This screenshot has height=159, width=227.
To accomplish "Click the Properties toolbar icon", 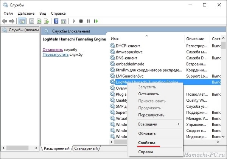I will (x=31, y=21).
